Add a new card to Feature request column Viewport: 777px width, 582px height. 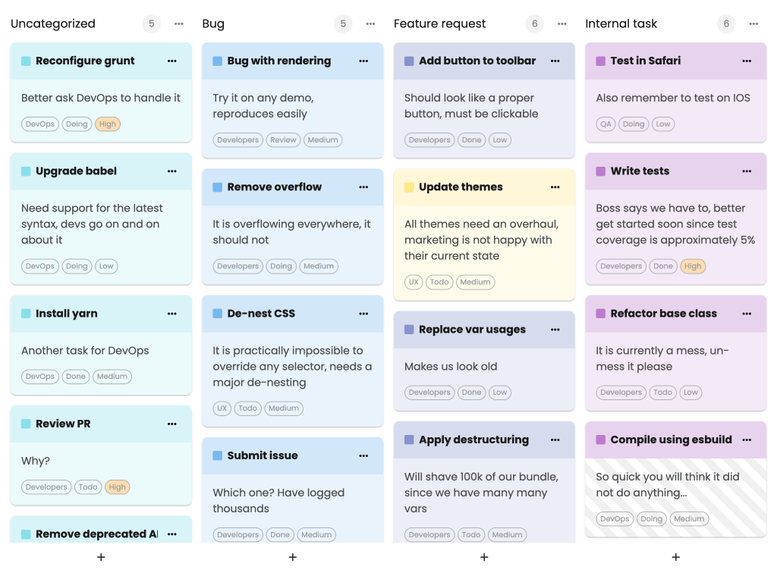pyautogui.click(x=484, y=557)
